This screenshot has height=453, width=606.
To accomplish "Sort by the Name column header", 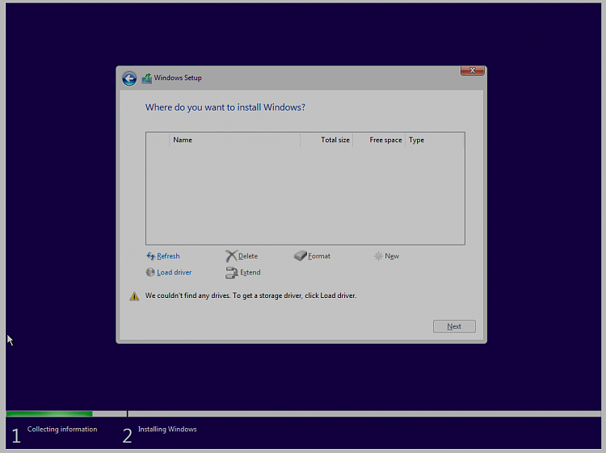I will (x=234, y=140).
